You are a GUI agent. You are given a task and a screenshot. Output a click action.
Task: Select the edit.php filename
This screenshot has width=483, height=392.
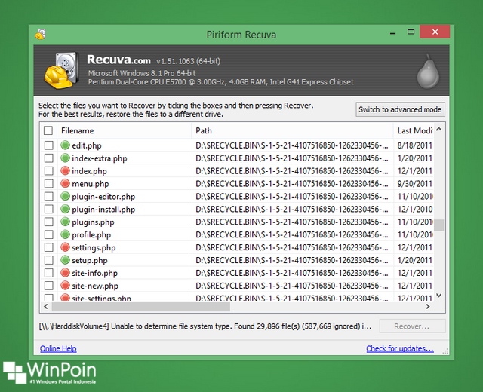tap(87, 145)
